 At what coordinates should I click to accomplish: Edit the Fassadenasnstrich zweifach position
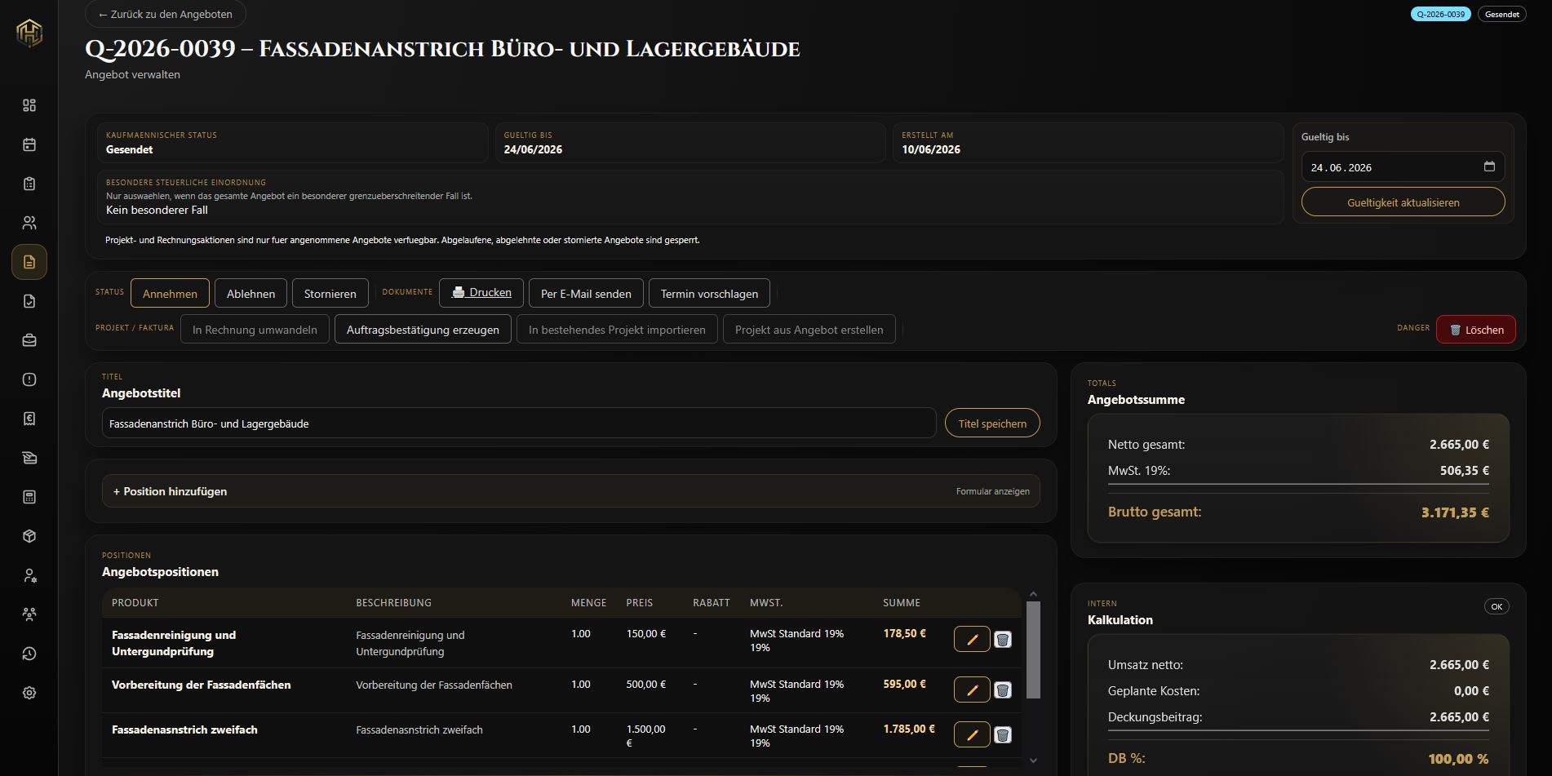click(972, 735)
